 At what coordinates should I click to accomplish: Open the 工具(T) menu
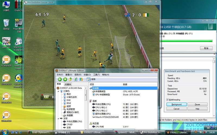pos(97,75)
